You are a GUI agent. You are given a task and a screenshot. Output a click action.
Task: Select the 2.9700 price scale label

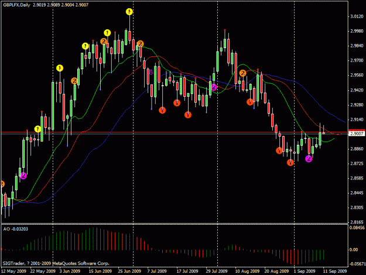click(357, 60)
